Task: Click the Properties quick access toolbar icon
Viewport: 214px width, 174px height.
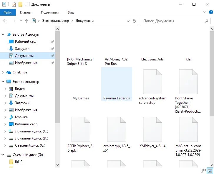Action: 14,4
